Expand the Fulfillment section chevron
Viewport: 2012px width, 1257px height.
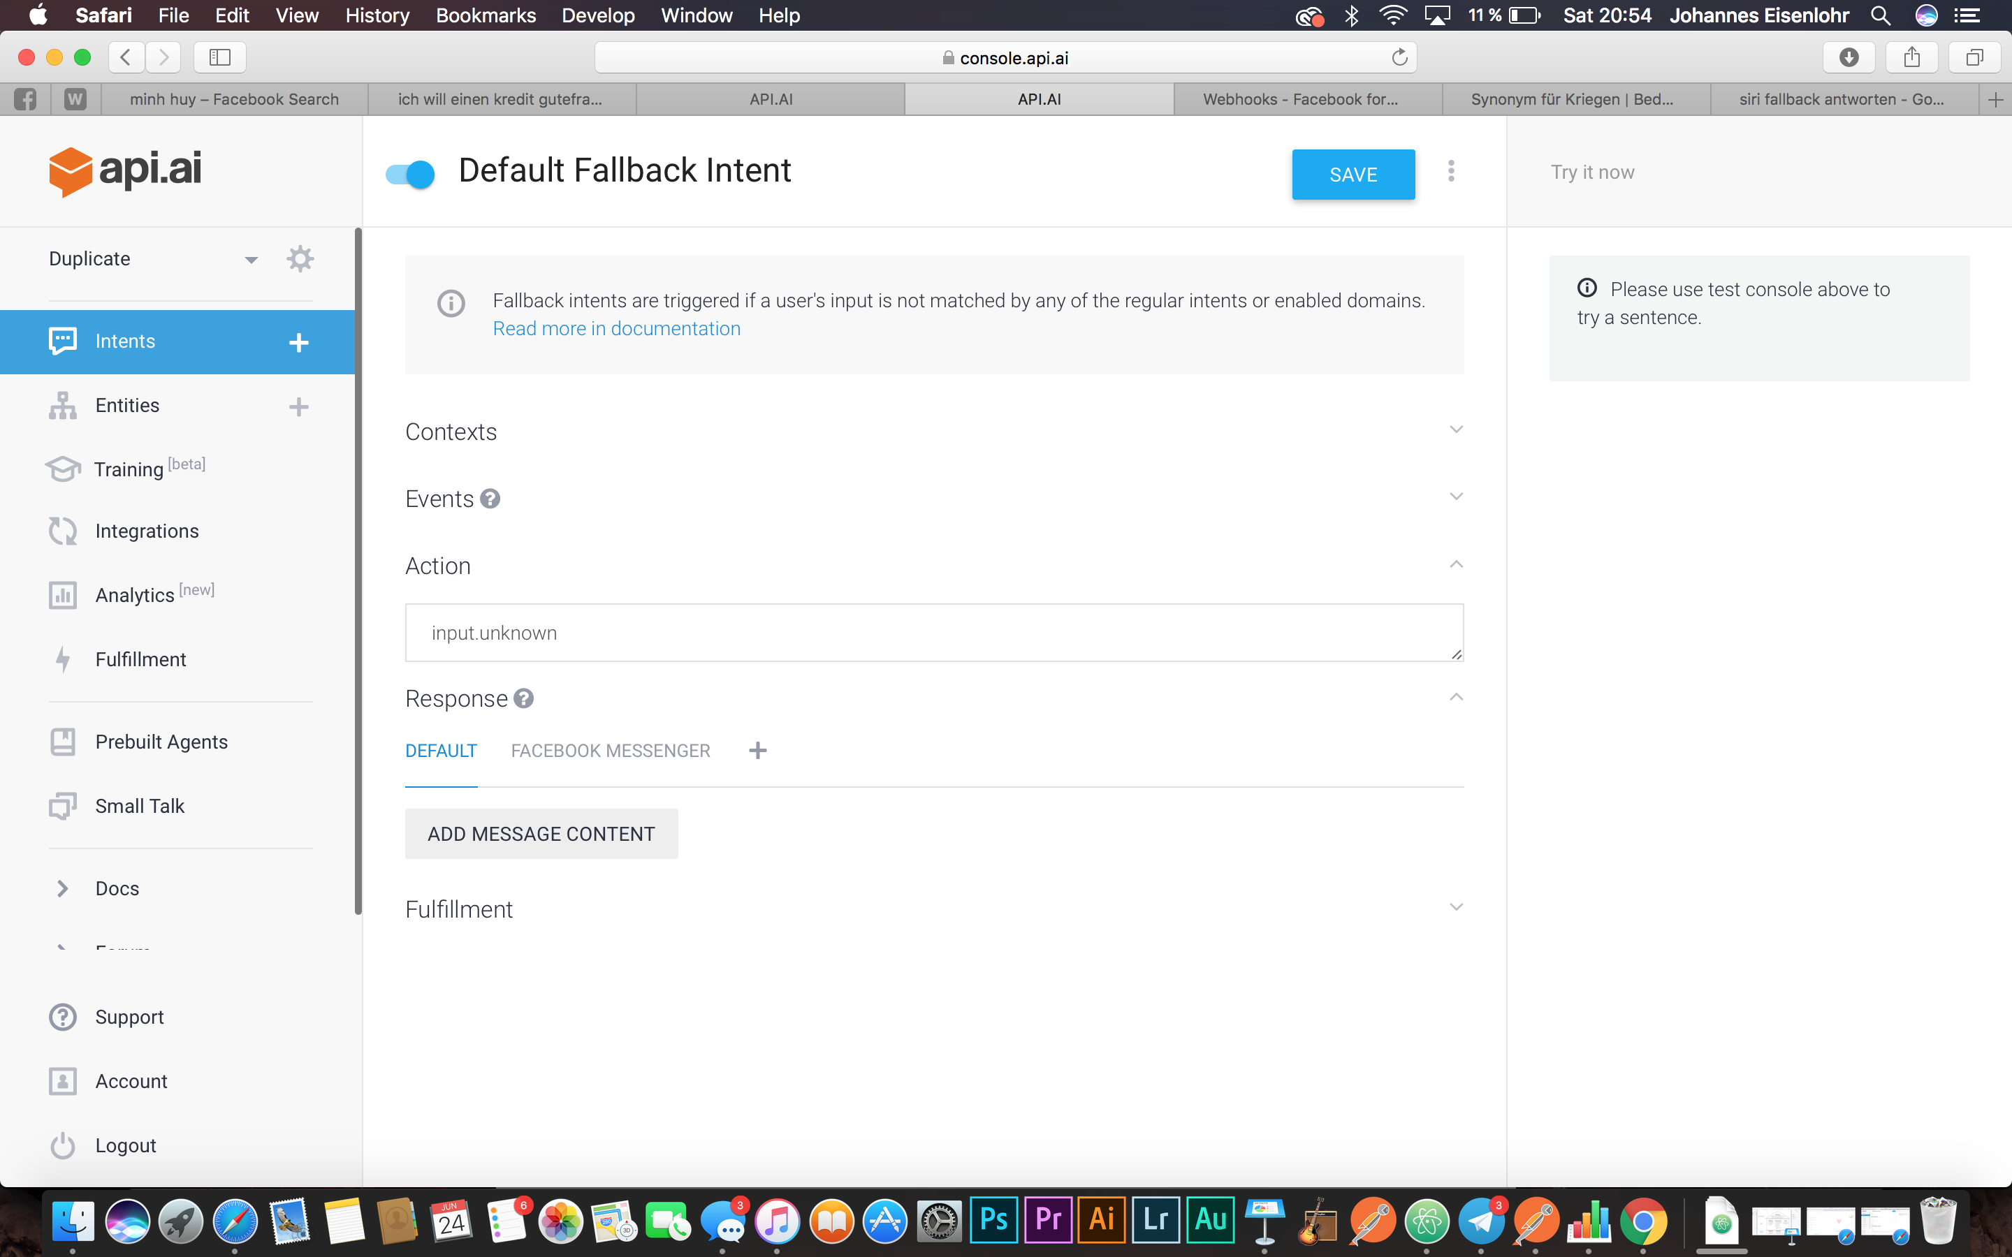tap(1456, 908)
